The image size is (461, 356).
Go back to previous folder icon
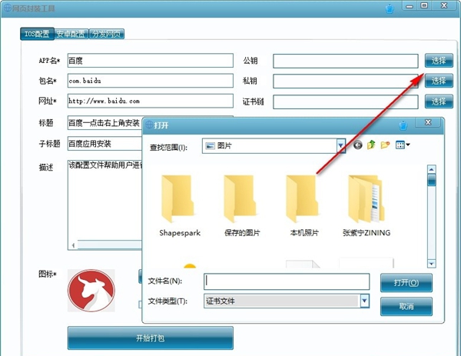(357, 145)
